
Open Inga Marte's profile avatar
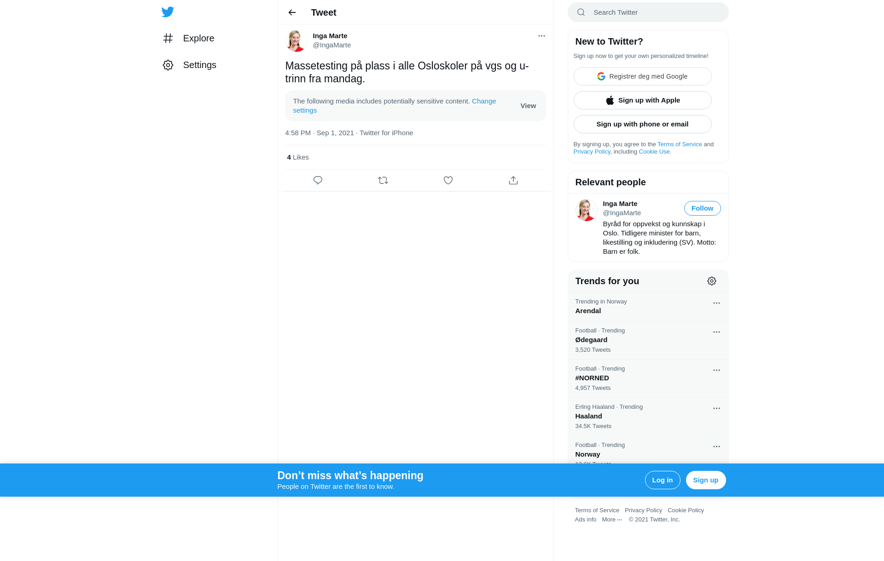tap(296, 41)
